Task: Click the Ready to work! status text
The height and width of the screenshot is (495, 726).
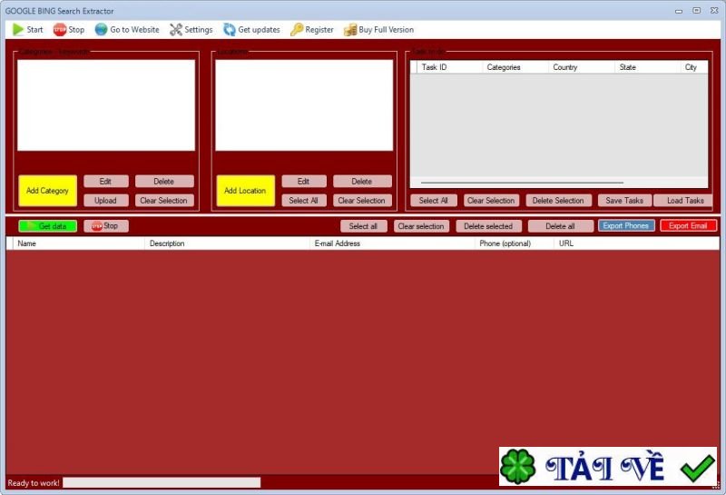Action: click(x=34, y=483)
